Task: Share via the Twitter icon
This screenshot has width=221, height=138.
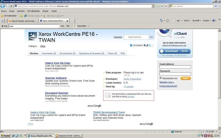Action: pos(150,45)
